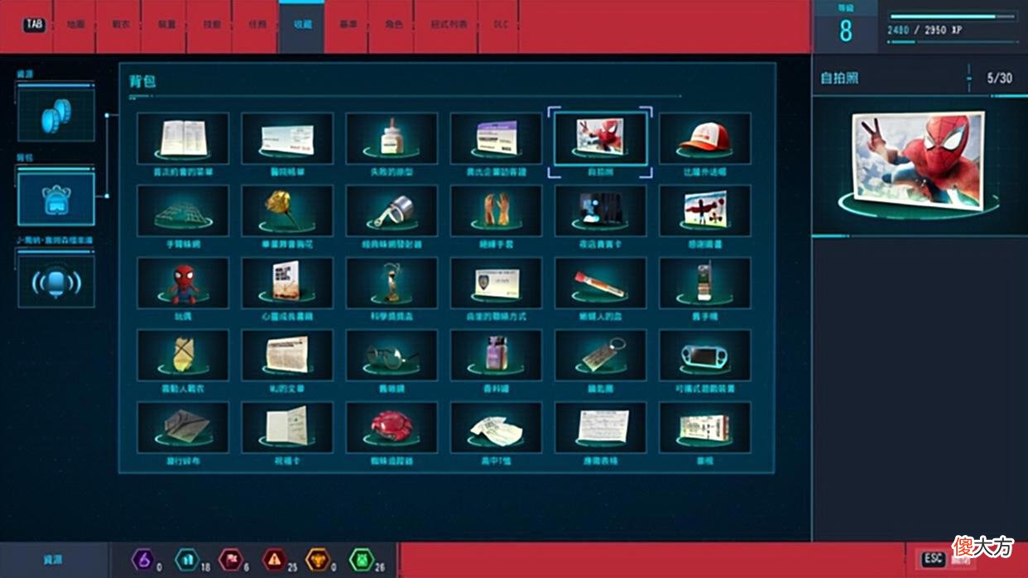The image size is (1028, 578).
Task: Open the J. Jonah Jameson podcast microphone icon
Action: pos(55,281)
